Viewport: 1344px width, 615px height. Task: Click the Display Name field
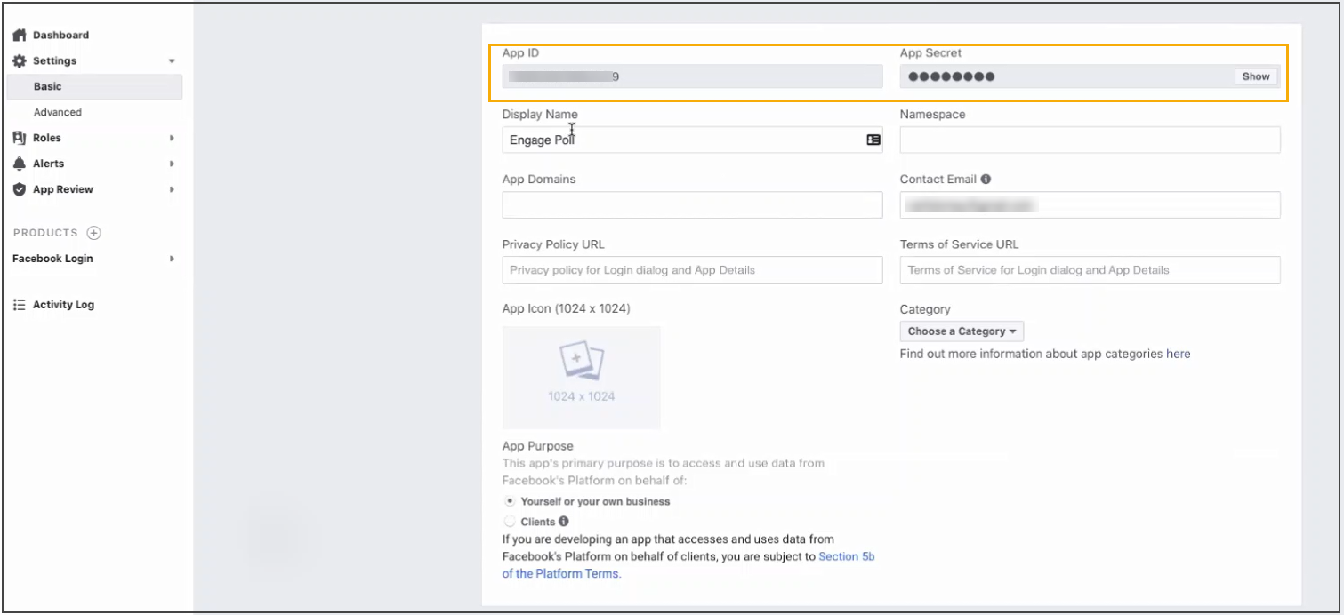[x=692, y=140]
